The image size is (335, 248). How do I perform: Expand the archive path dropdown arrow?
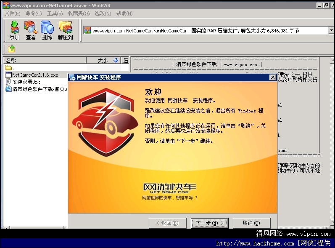click(331, 30)
